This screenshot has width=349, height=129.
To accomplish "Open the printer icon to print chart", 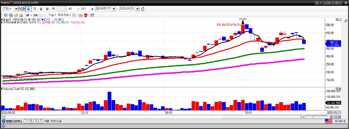I will pos(21,15).
